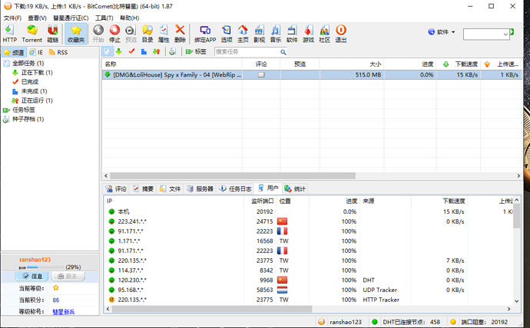Click the ranshao123 username link
This screenshot has width=530, height=328.
35,260
